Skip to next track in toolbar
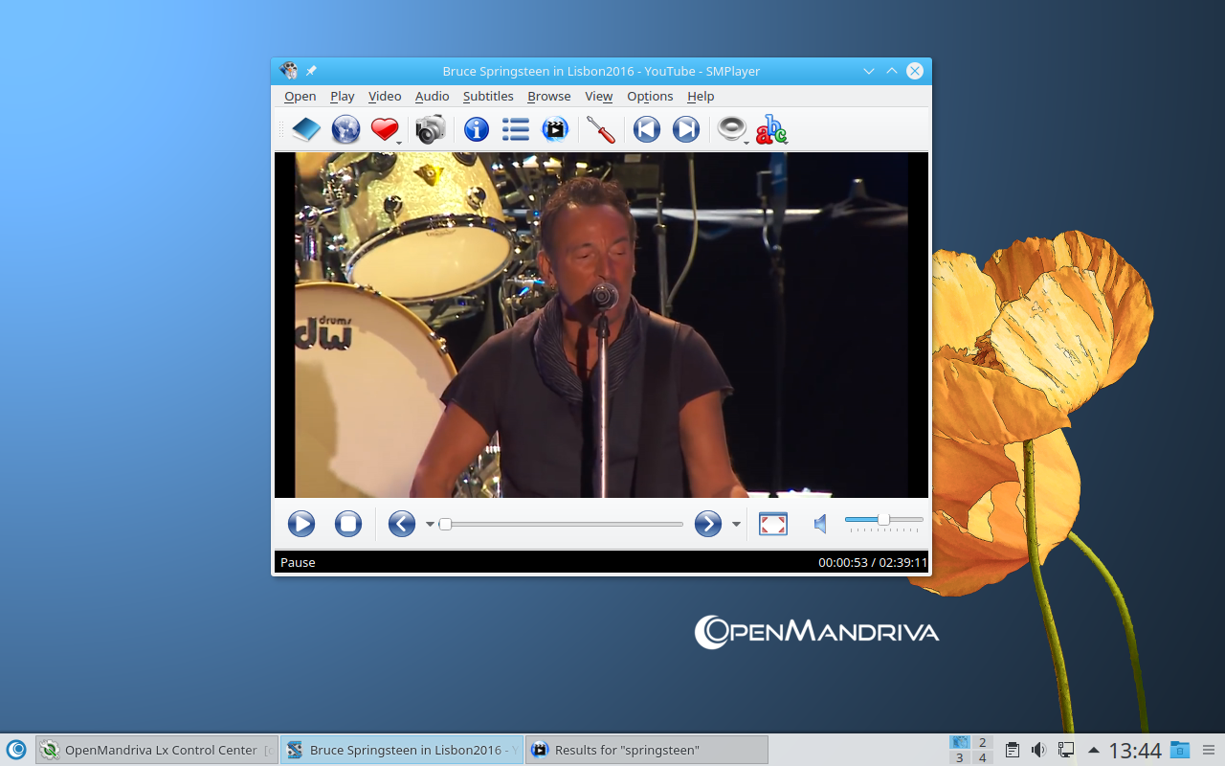Viewport: 1225px width, 766px height. (x=686, y=129)
